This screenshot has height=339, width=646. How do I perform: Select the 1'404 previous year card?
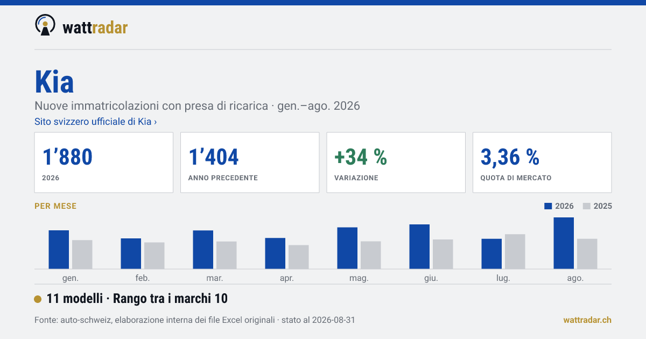click(x=250, y=163)
